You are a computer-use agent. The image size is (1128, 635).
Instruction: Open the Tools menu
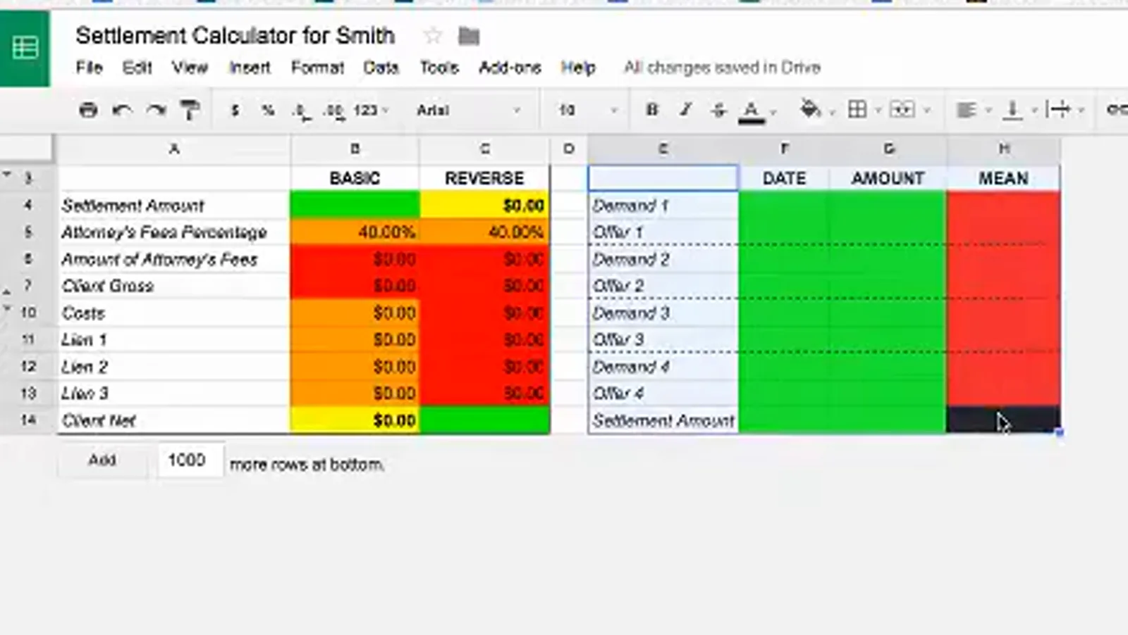(x=439, y=68)
